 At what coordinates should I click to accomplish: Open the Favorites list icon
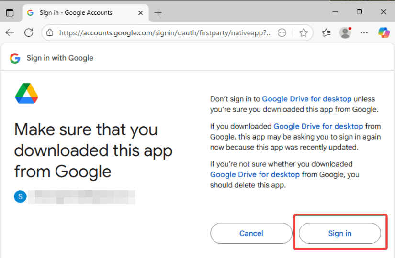[x=327, y=33]
